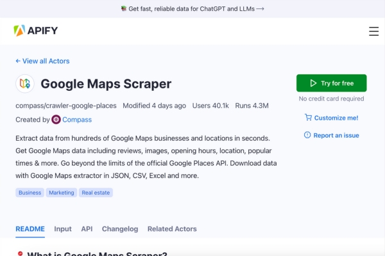385x256 pixels.
Task: Click the alert icon beside Report an issue
Action: click(x=307, y=135)
